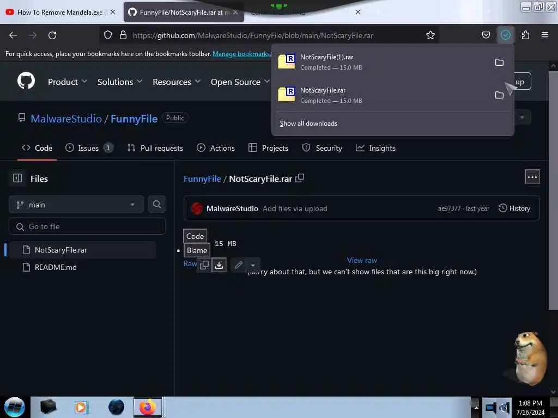The image size is (558, 418).
Task: Open the Add files via upload commit message
Action: (295, 208)
